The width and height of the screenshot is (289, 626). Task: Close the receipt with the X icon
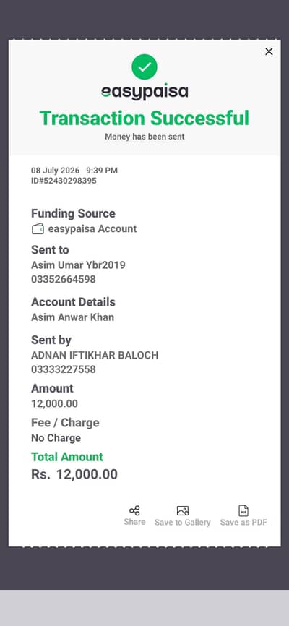(269, 51)
